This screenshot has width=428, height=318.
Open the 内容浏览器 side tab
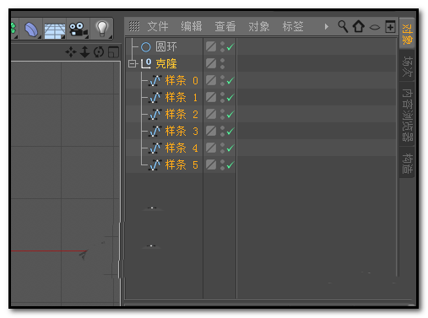[x=407, y=114]
